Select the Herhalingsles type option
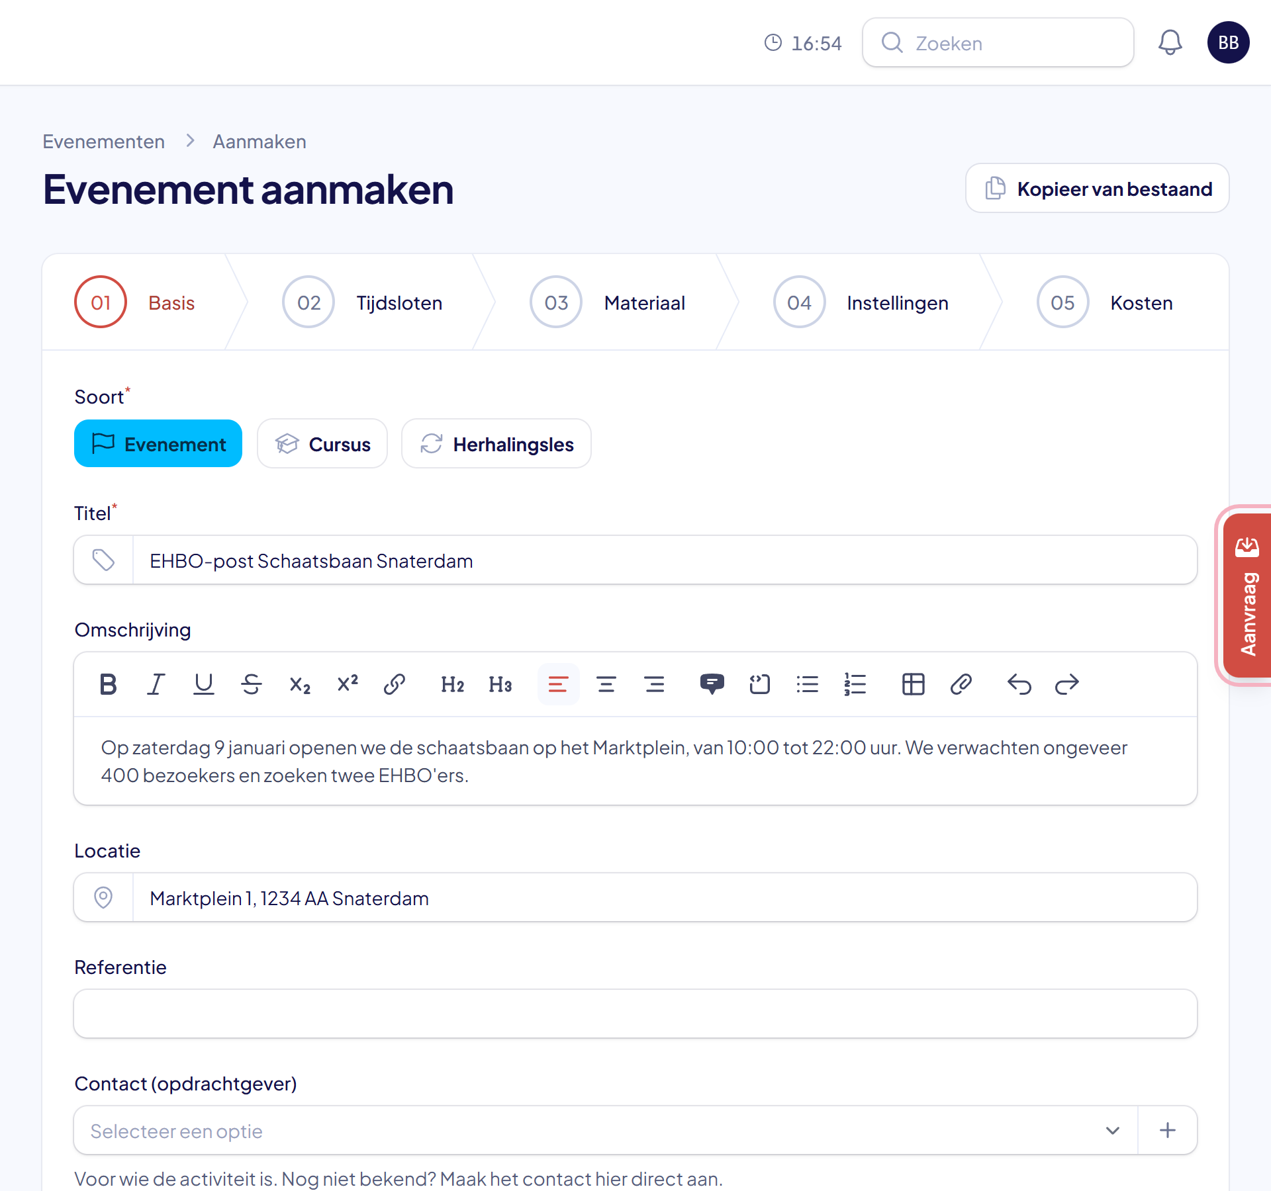1271x1191 pixels. point(496,443)
